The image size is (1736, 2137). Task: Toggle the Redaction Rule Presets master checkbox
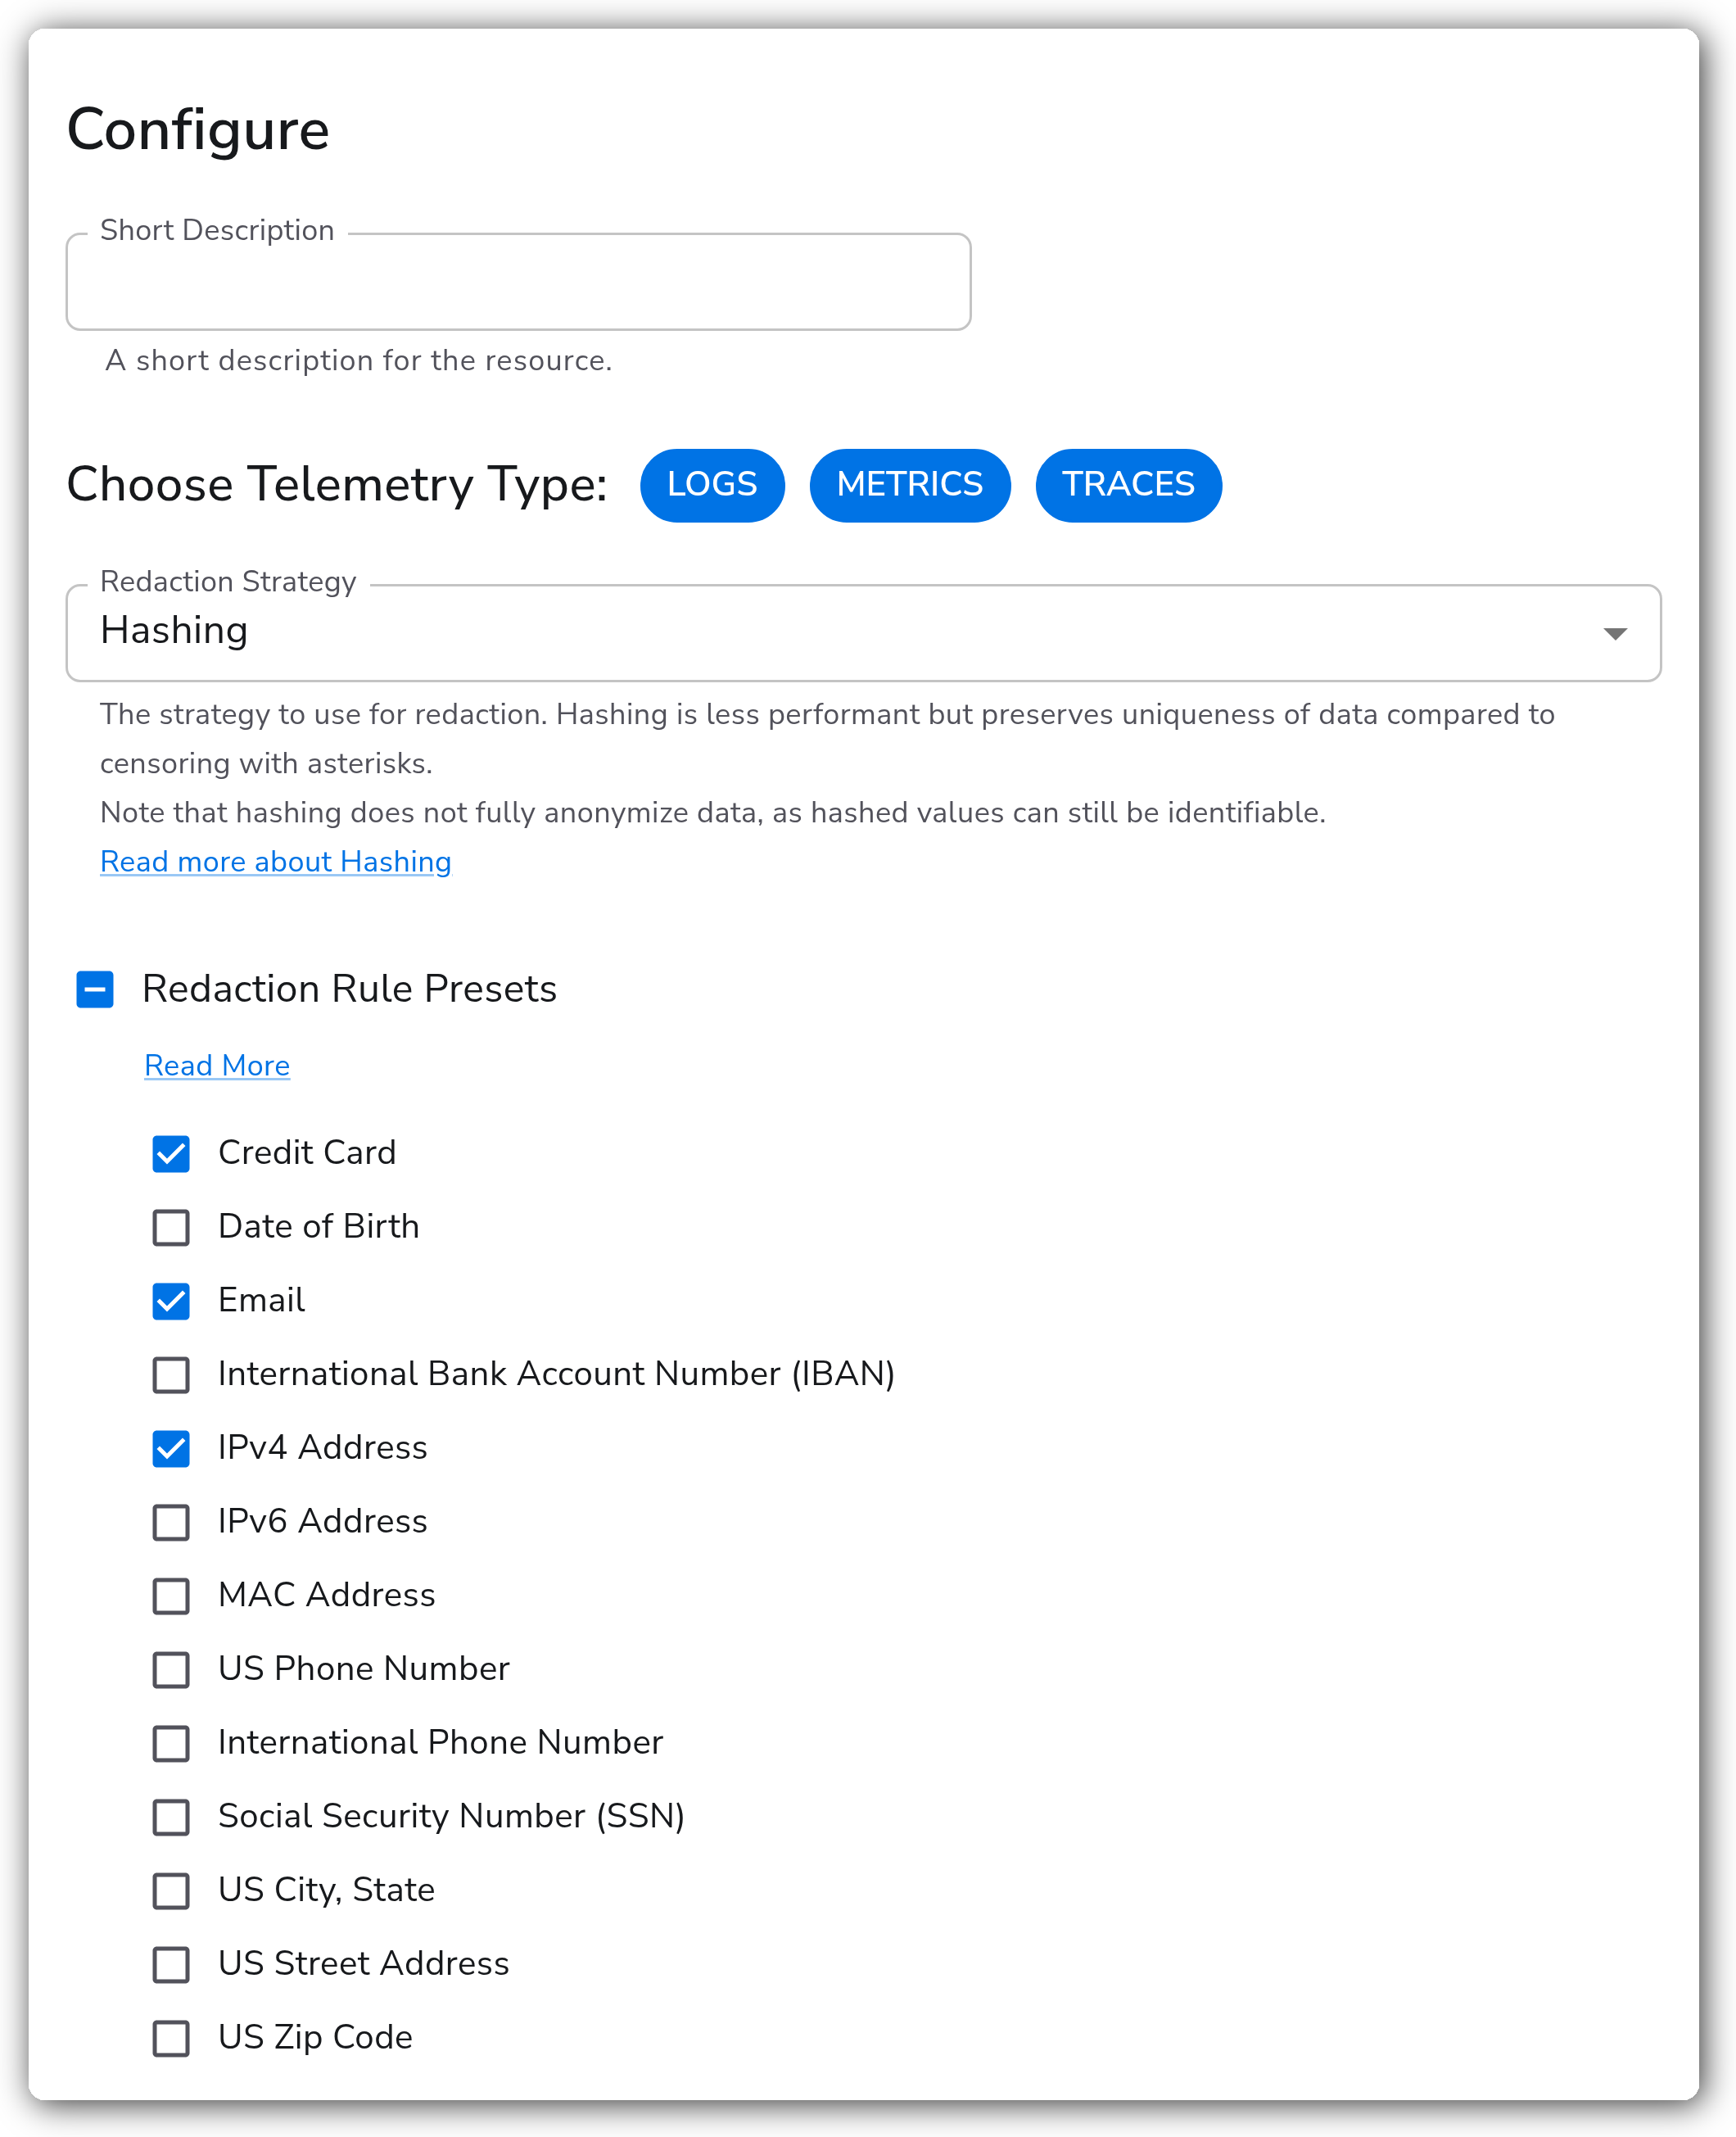pyautogui.click(x=95, y=989)
